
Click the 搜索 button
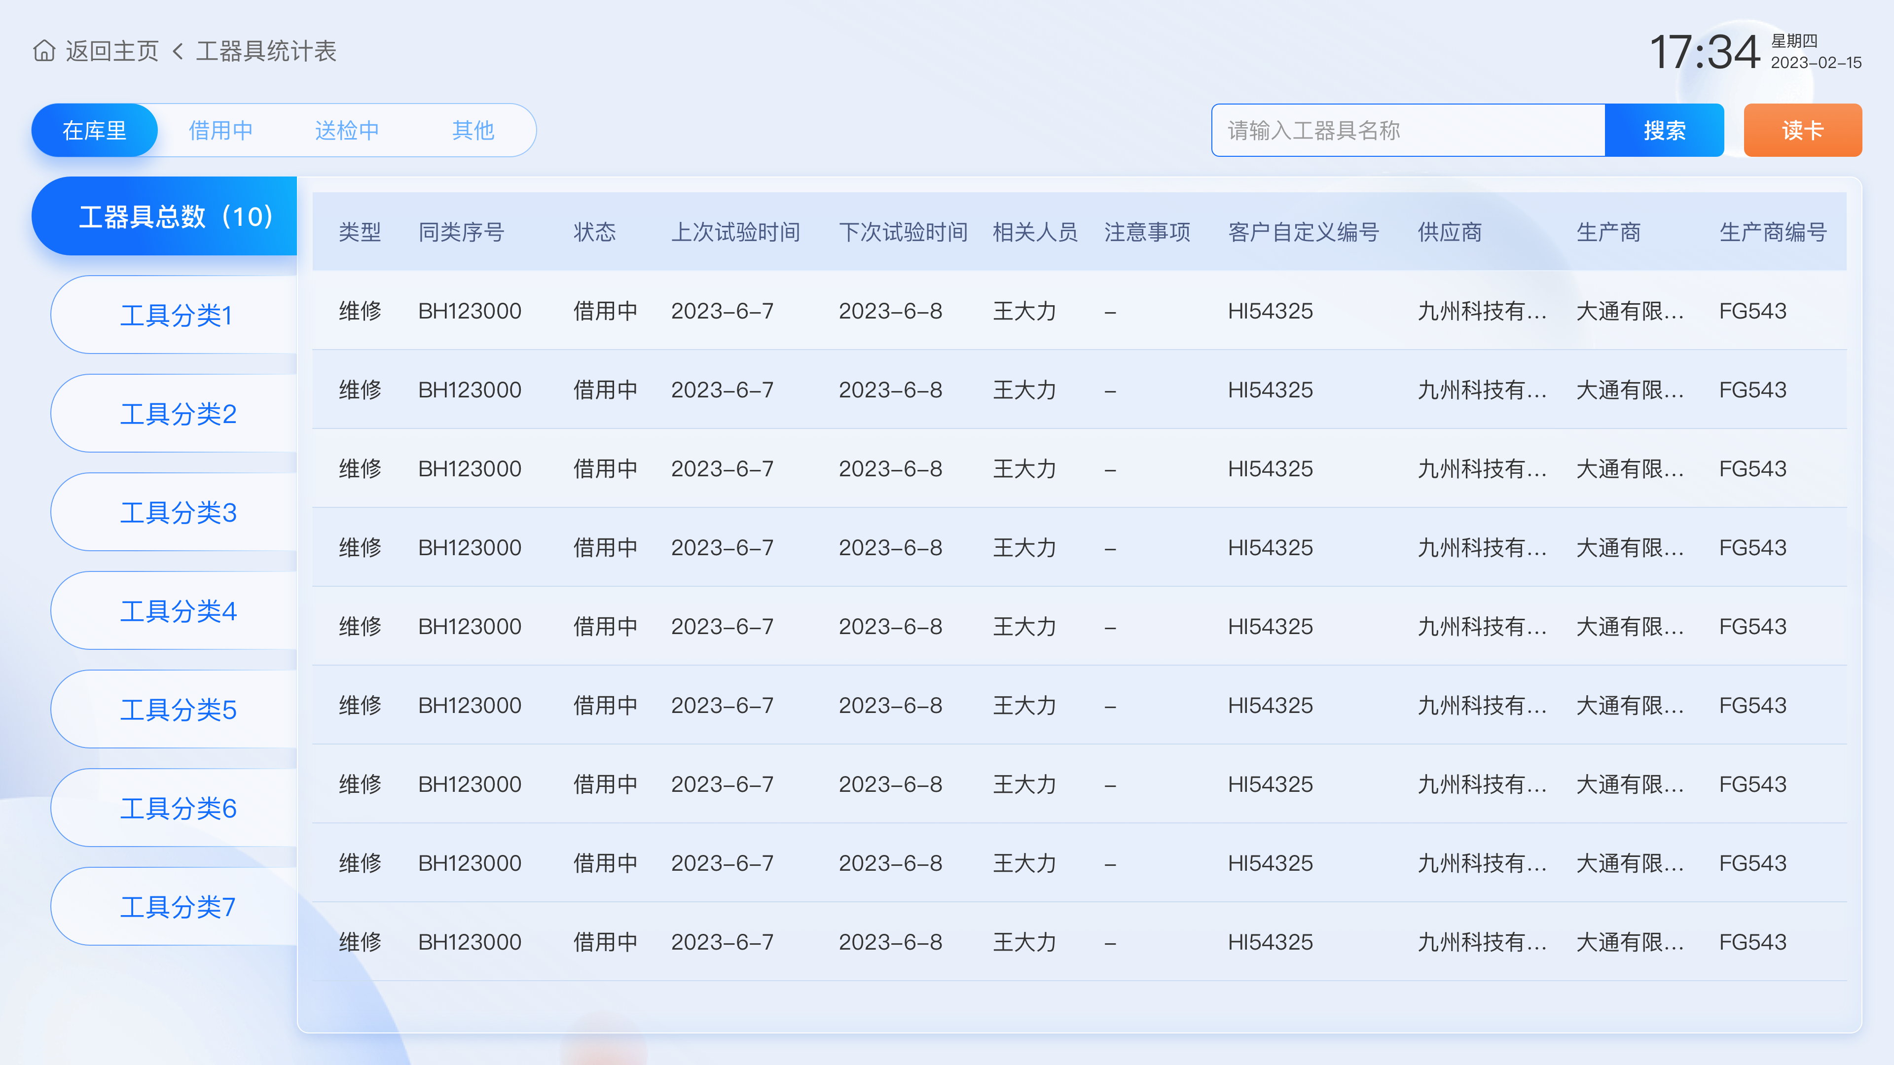click(1665, 130)
